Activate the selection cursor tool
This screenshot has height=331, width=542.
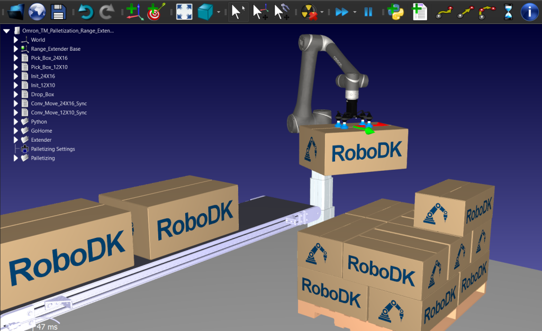pyautogui.click(x=237, y=12)
